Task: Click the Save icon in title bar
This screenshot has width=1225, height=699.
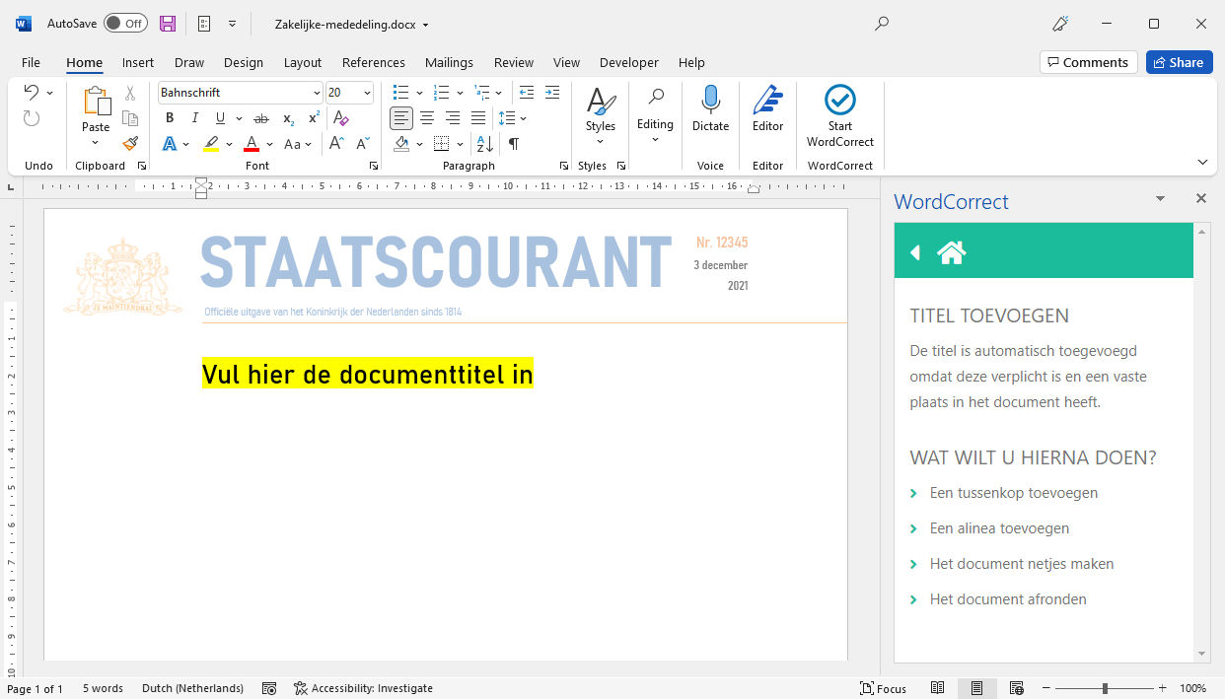Action: click(x=168, y=24)
